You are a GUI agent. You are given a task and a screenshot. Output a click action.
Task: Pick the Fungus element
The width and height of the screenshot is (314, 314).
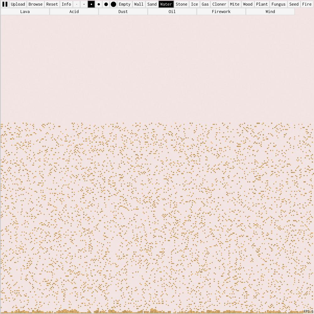click(279, 4)
